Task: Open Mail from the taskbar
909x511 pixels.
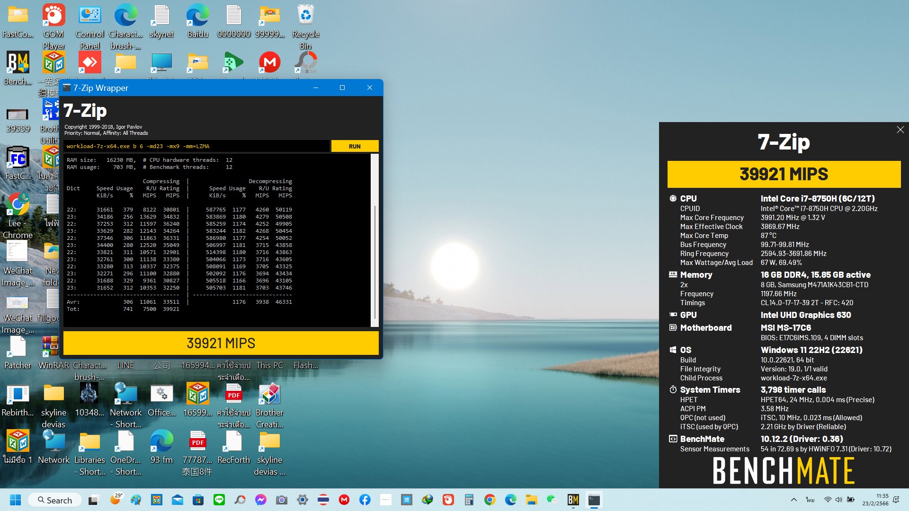Action: tap(177, 500)
